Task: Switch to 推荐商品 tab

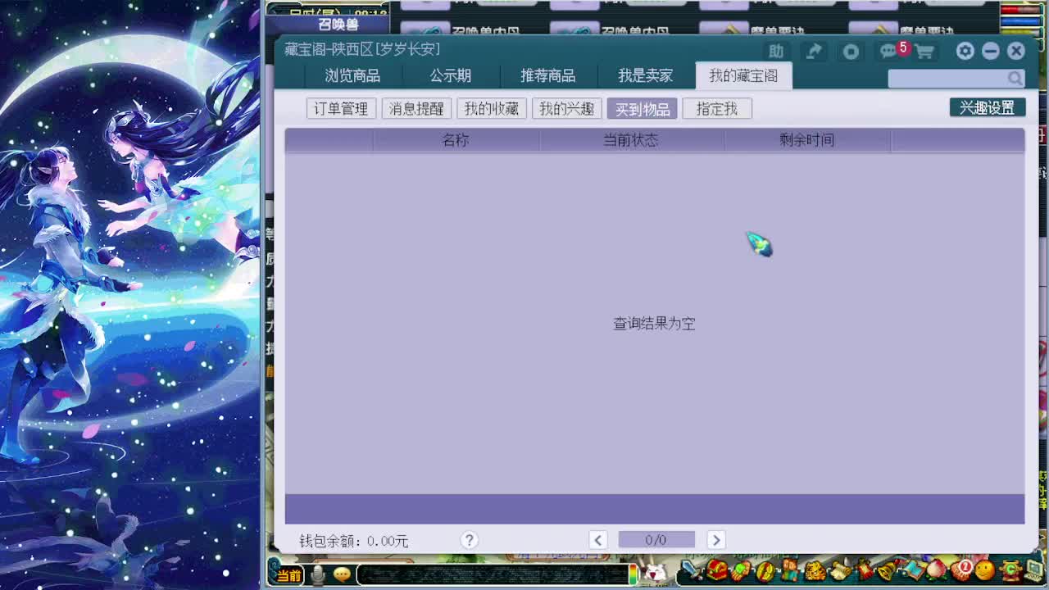Action: coord(547,75)
